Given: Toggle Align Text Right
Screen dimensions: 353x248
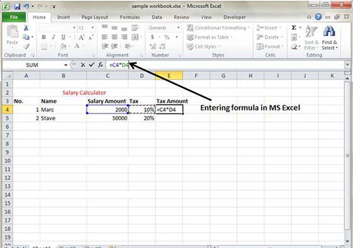Looking at the screenshot, I should coord(124,37).
